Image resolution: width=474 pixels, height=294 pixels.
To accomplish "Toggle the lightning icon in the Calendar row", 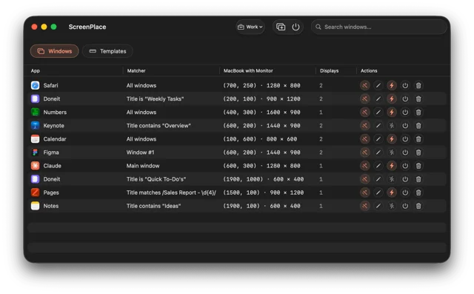I will tap(392, 139).
